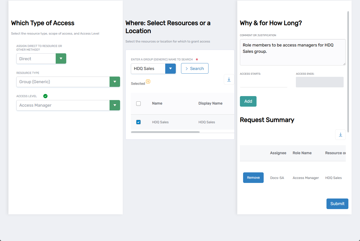Viewport: 360px width, 241px height.
Task: Open the Access Level dropdown showing Access Manager
Action: [x=115, y=105]
